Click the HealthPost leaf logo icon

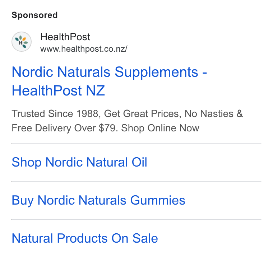(x=22, y=42)
